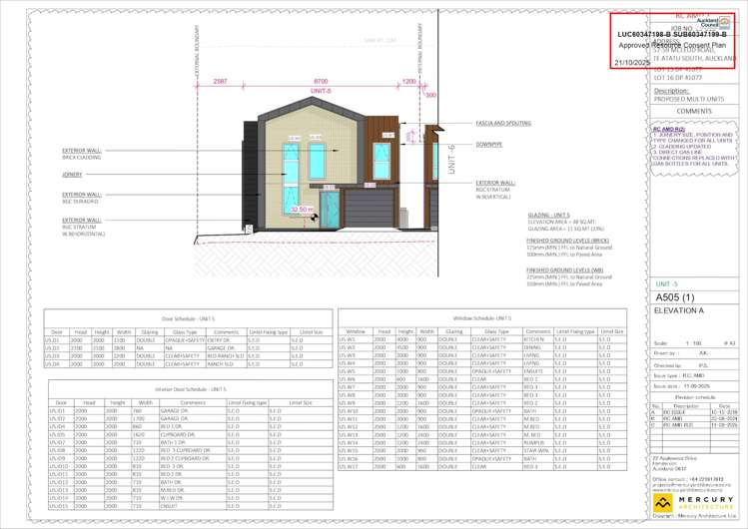The height and width of the screenshot is (529, 748).
Task: Click the grey garage door in elevation drawing
Action: pyautogui.click(x=369, y=209)
